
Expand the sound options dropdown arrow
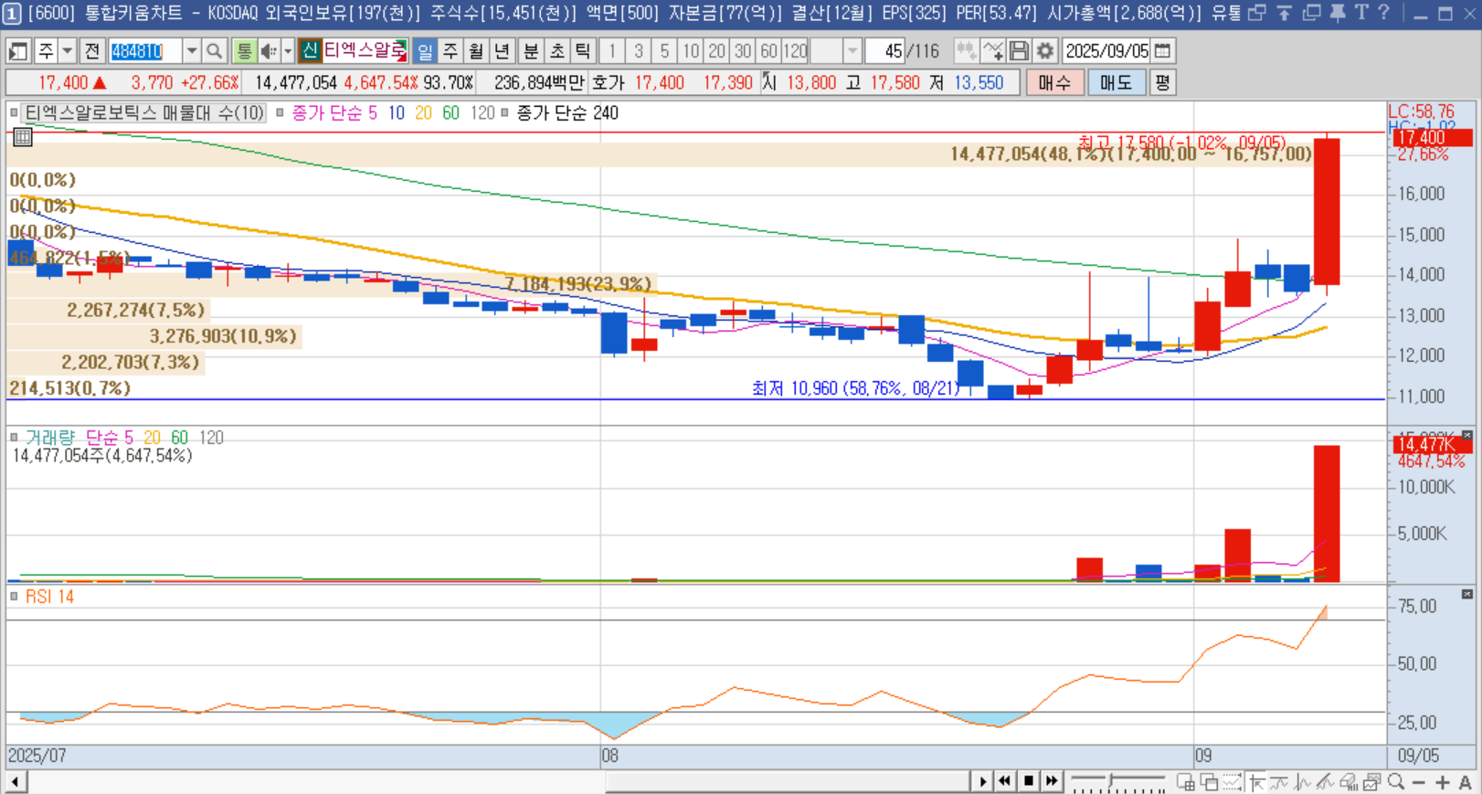pos(287,51)
